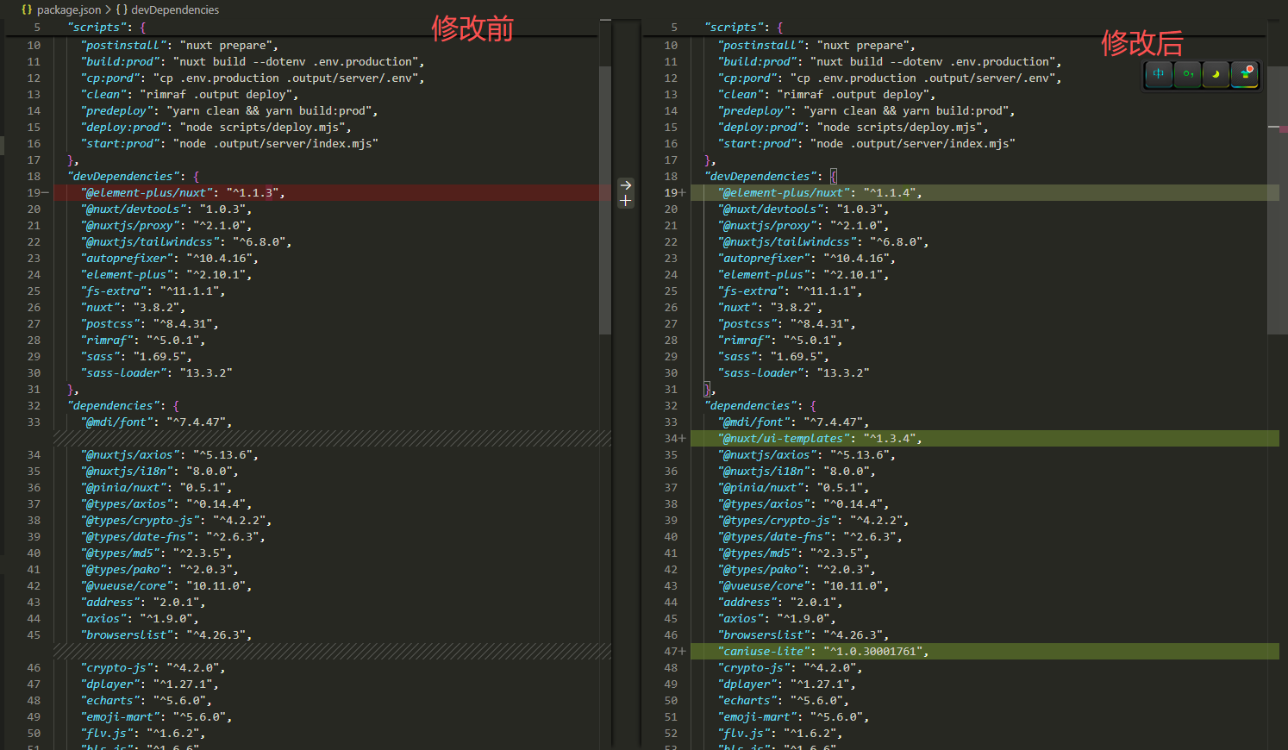The height and width of the screenshot is (750, 1288).
Task: Click "devDependencies" key on line 18 of original editor
Action: [x=125, y=177]
